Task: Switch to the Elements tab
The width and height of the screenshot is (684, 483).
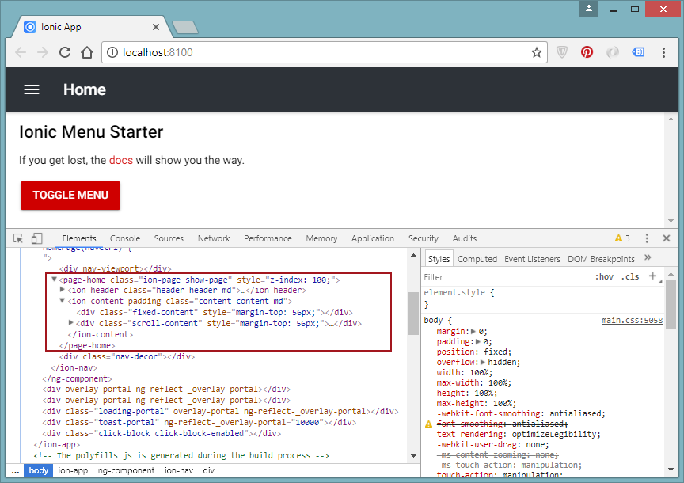Action: pos(79,238)
